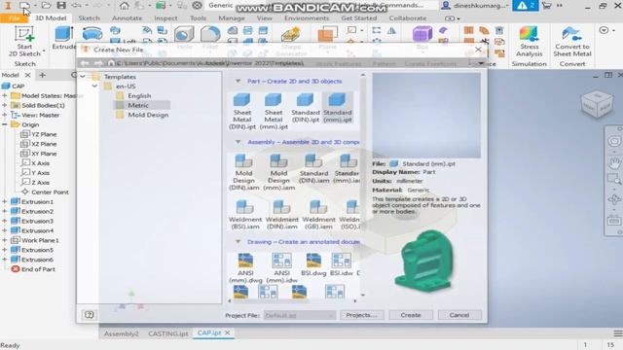Image resolution: width=623 pixels, height=350 pixels.
Task: Select Mold Design (DIN).iam template
Action: pyautogui.click(x=244, y=172)
